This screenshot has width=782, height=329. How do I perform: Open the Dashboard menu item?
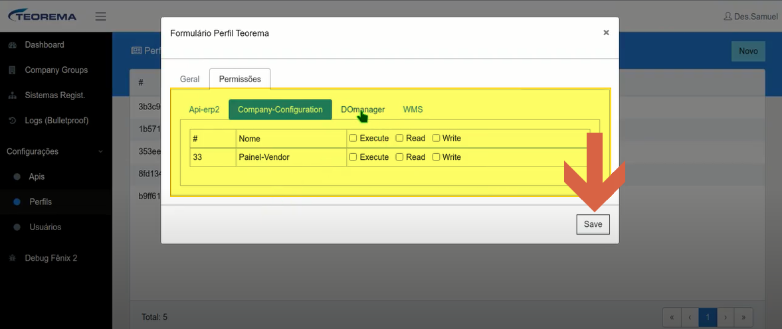[x=45, y=45]
